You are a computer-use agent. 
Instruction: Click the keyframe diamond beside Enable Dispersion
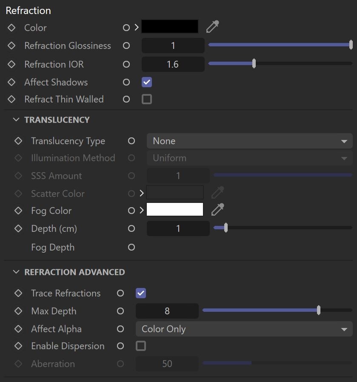(18, 346)
